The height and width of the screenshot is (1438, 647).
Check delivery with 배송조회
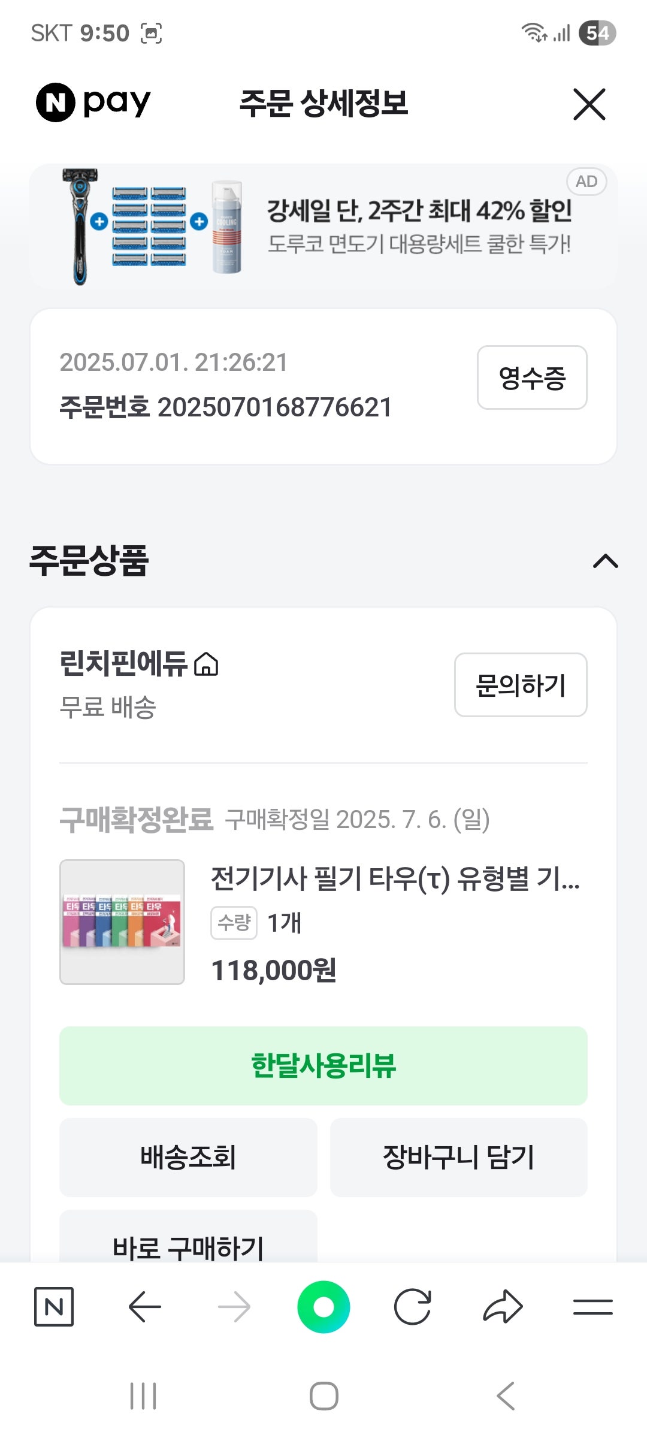tap(188, 1157)
